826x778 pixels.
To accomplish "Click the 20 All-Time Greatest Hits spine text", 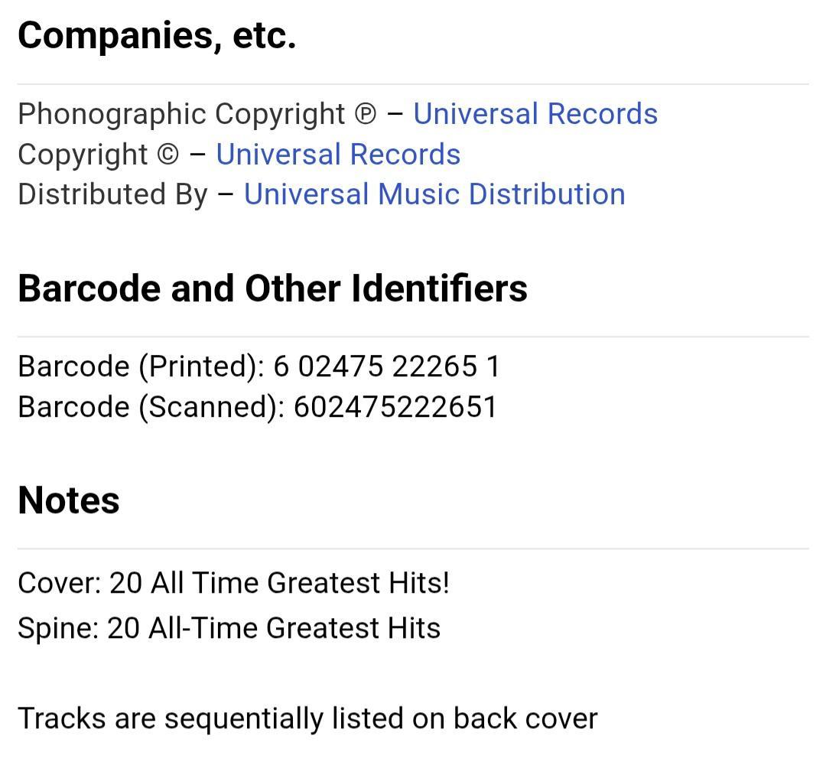I will [x=273, y=628].
